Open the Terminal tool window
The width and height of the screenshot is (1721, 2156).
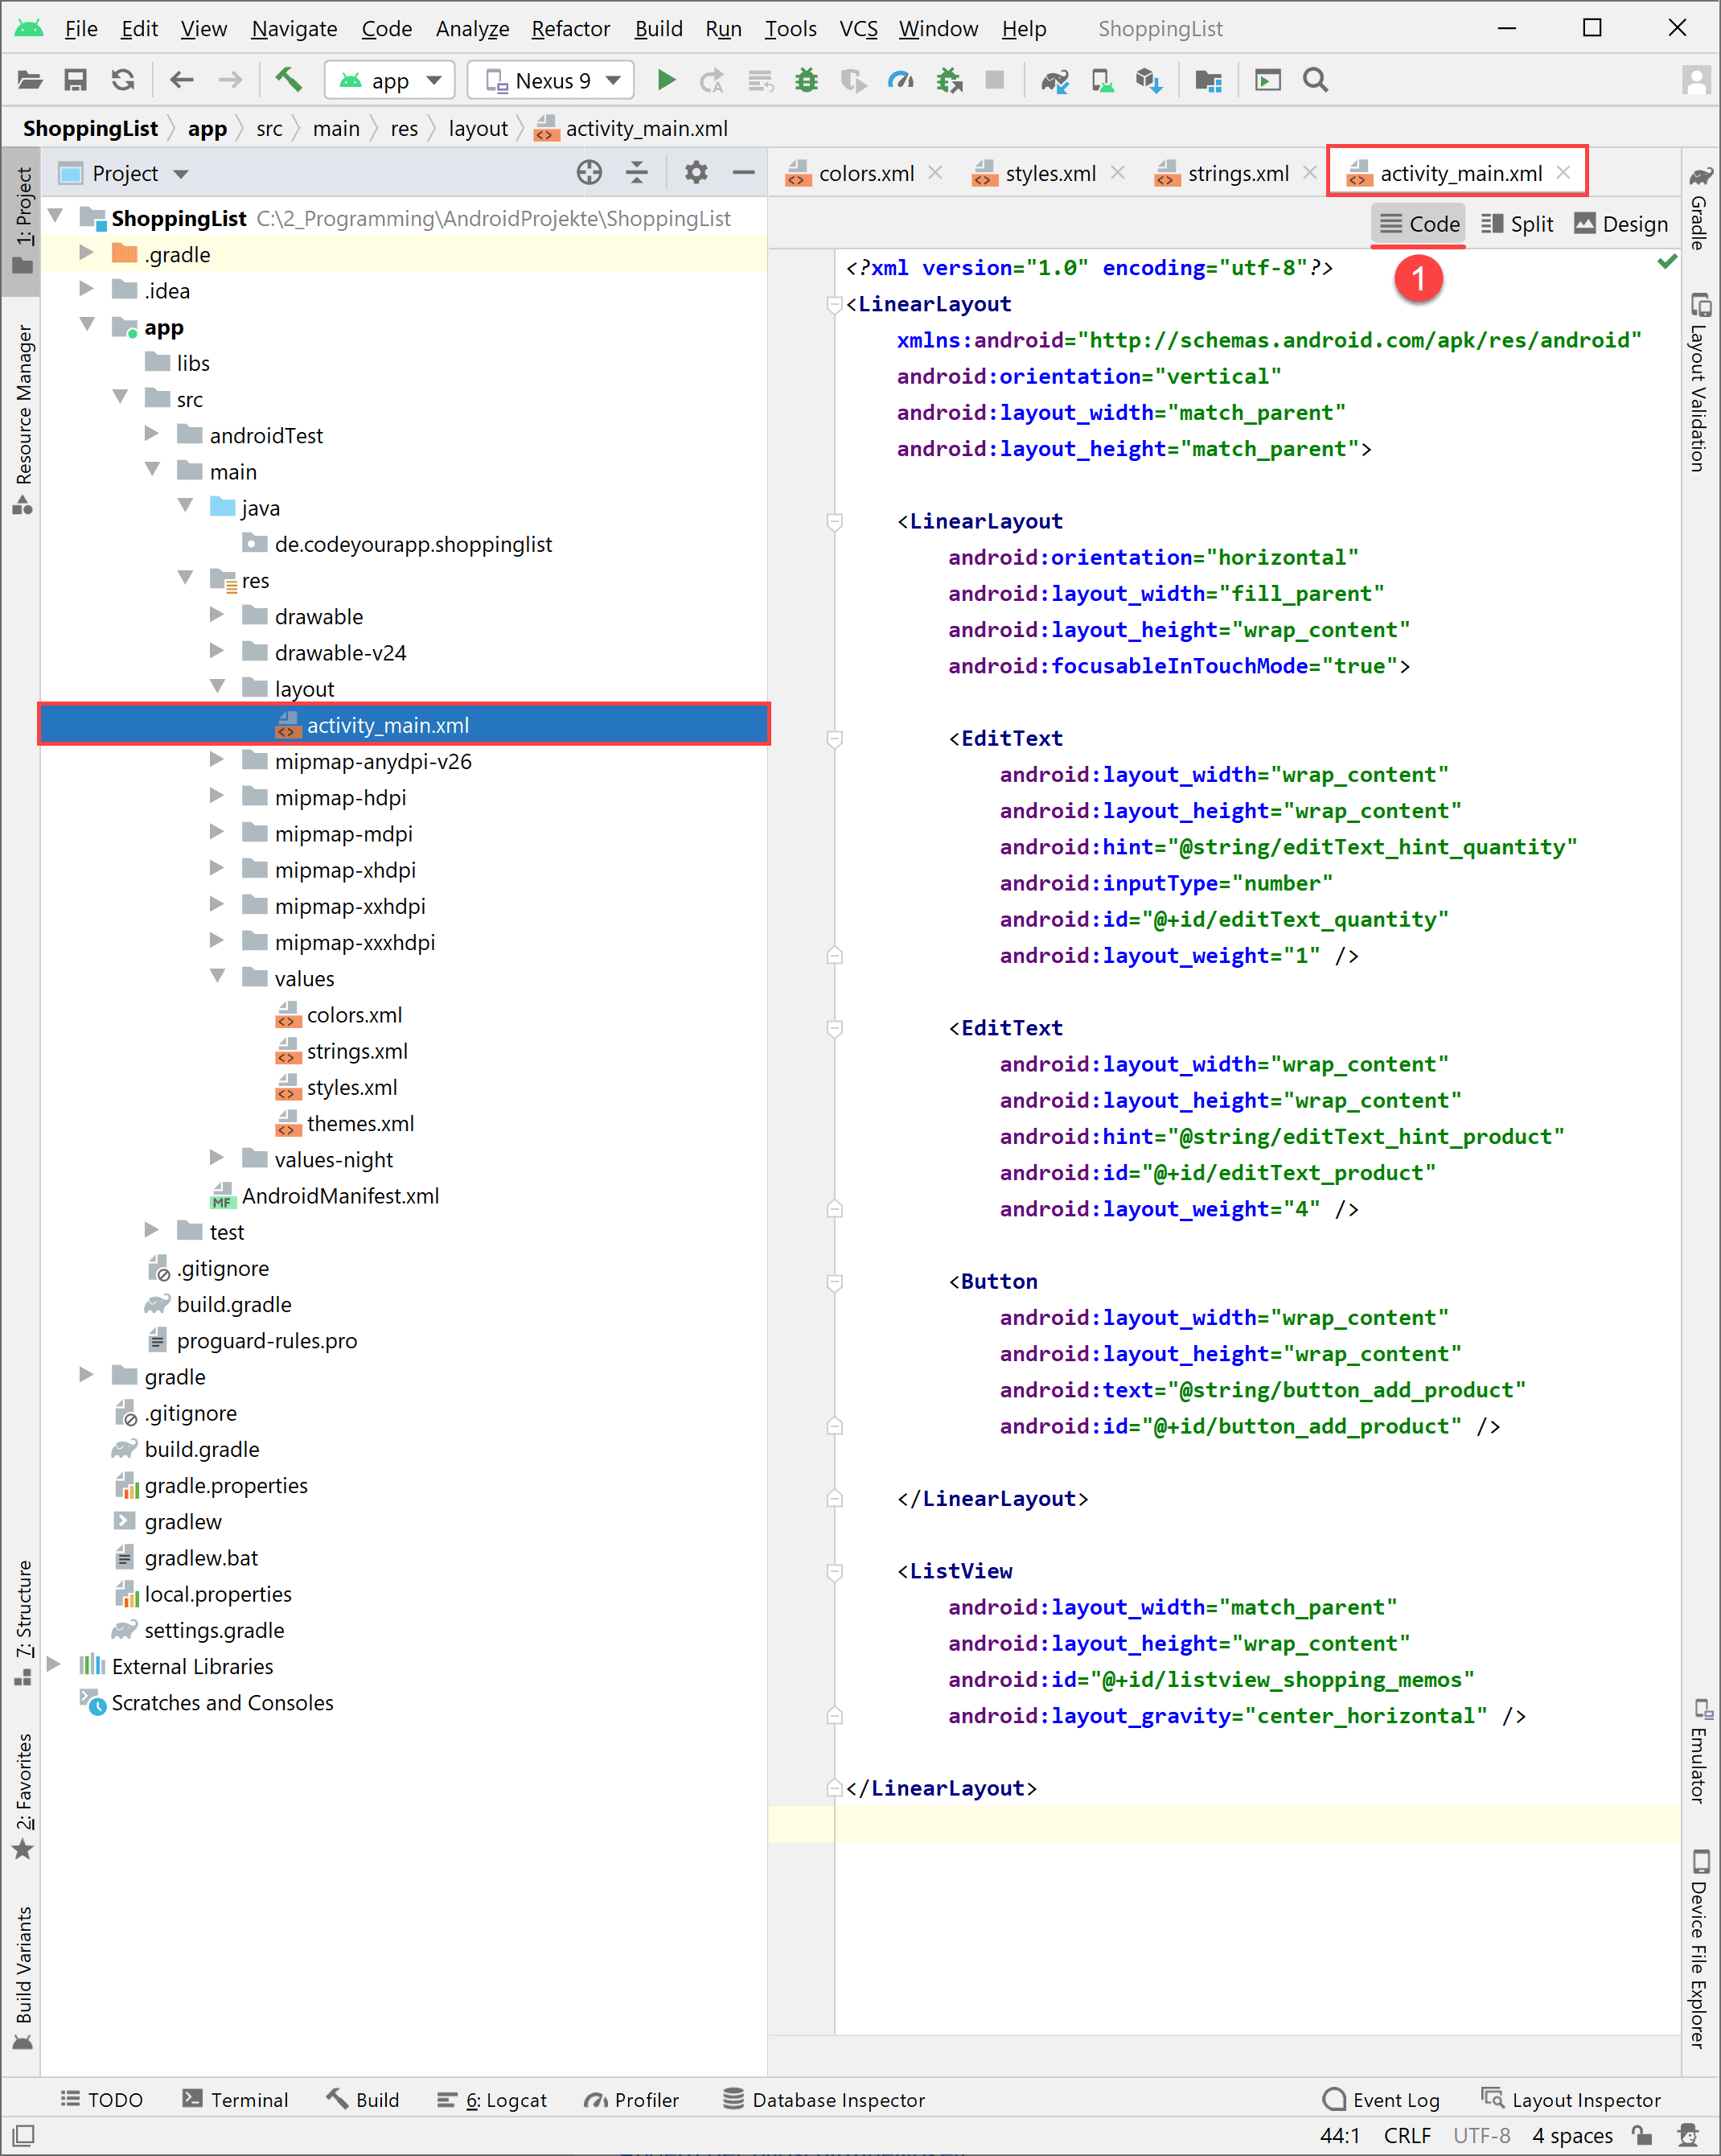click(236, 2099)
